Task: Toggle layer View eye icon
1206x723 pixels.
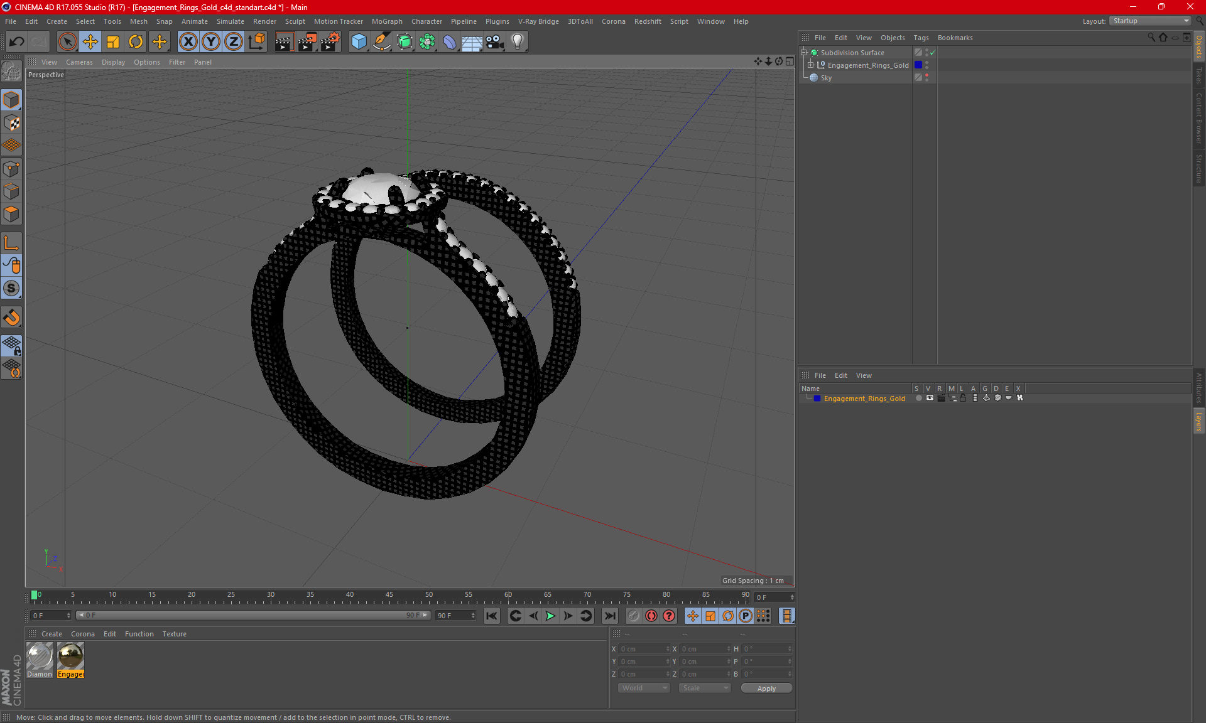Action: point(930,398)
